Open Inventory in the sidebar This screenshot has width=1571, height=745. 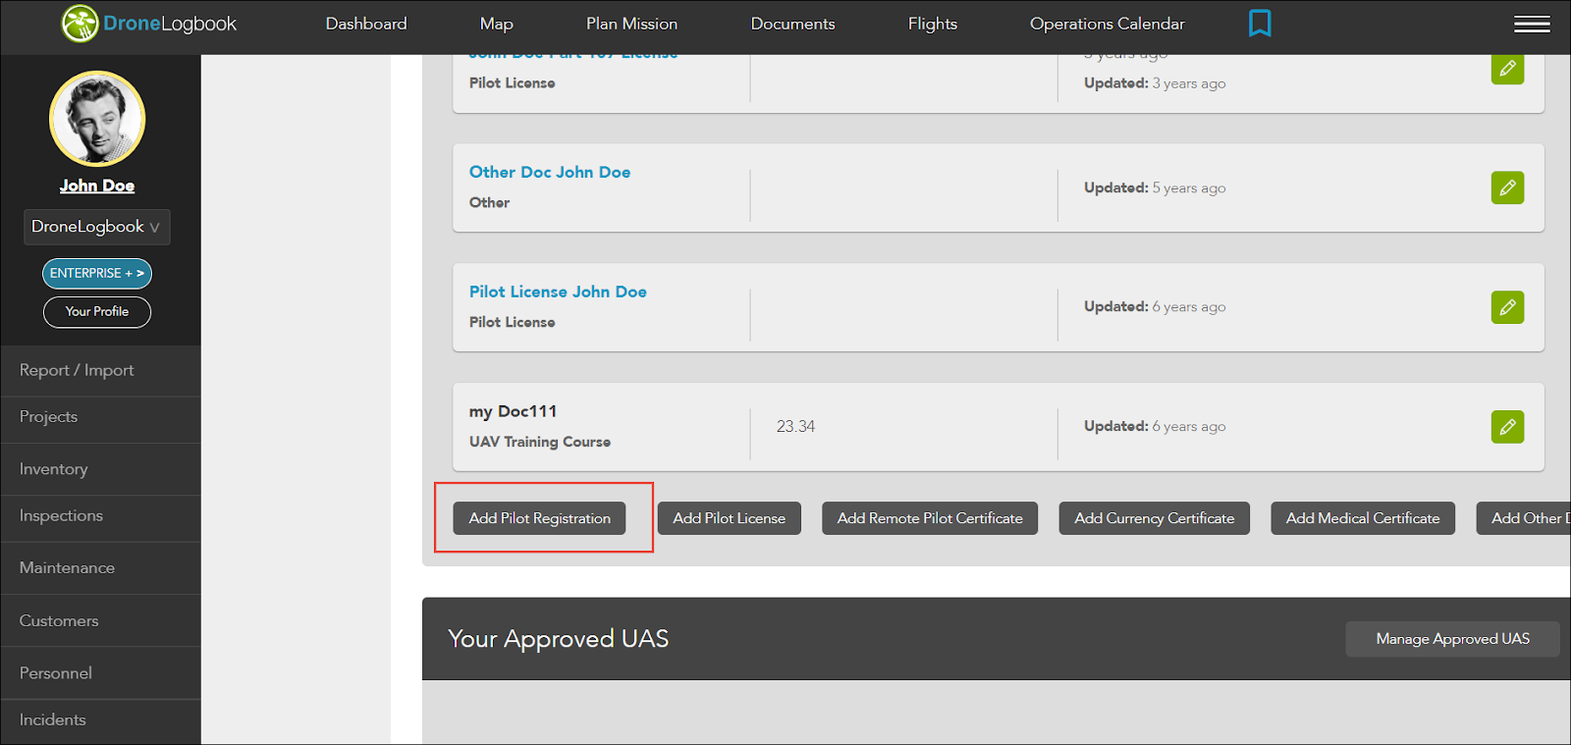click(100, 469)
